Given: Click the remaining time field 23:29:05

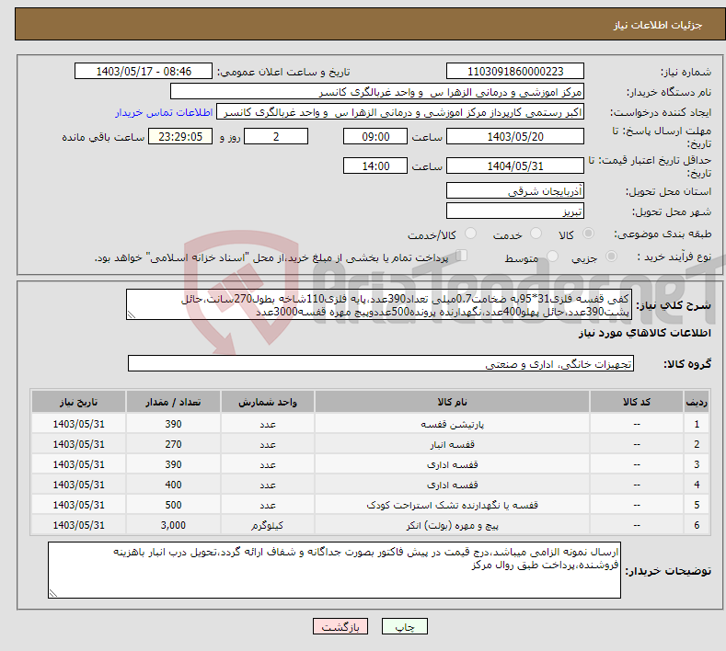Looking at the screenshot, I should tap(180, 136).
